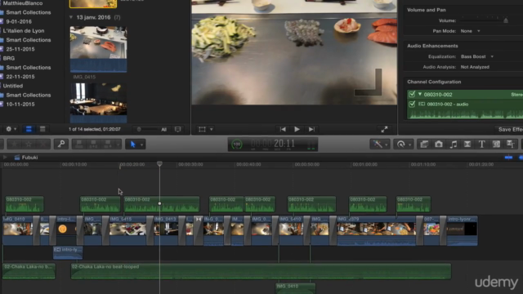Open the Generators browser

[x=496, y=144]
